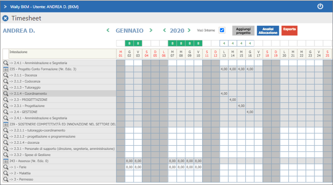The image size is (333, 185).
Task: Click magnifier icon next to 2 - Malattia
Action: click(x=6, y=173)
